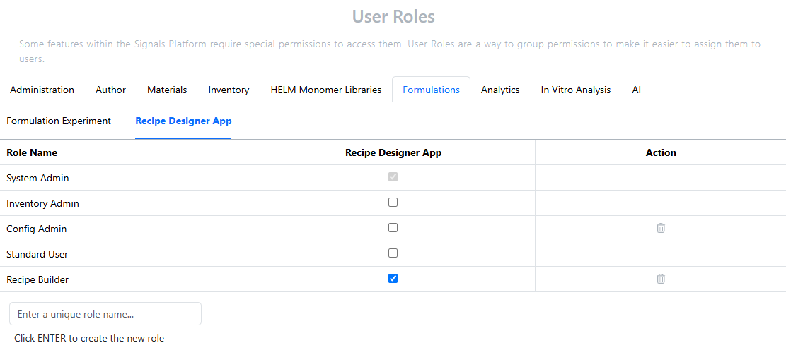Delete the Config Admin role via trash icon

tap(661, 228)
